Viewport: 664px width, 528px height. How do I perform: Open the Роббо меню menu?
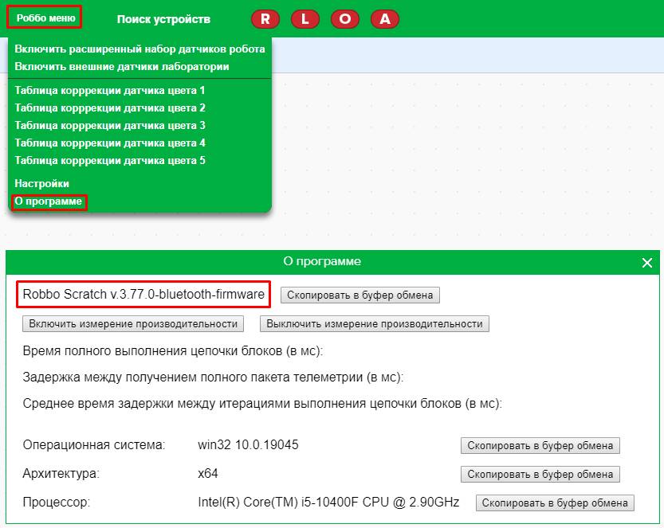[45, 18]
